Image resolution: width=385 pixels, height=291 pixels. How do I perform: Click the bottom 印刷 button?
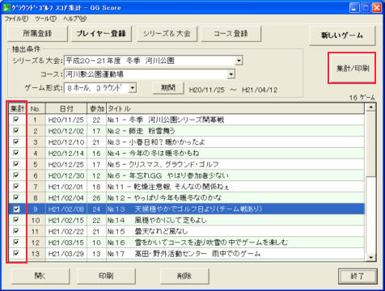106,276
